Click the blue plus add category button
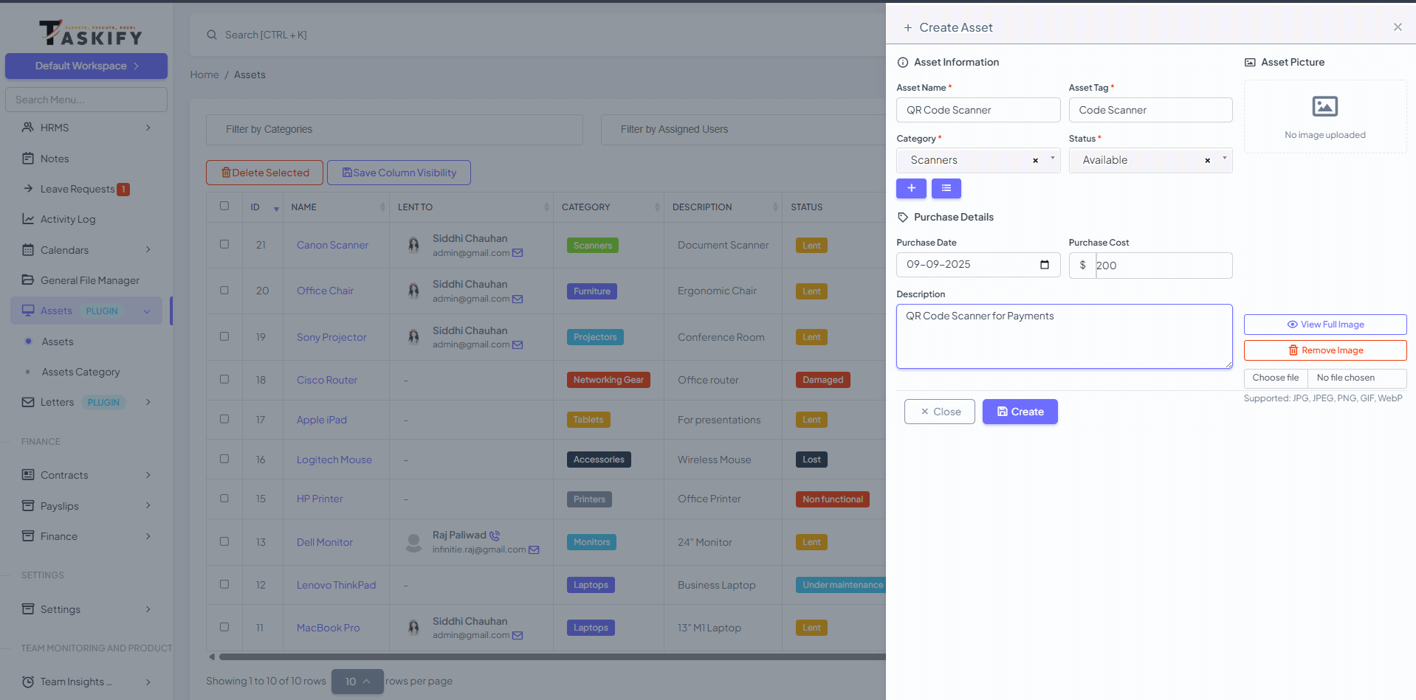This screenshot has height=700, width=1416. [x=911, y=189]
